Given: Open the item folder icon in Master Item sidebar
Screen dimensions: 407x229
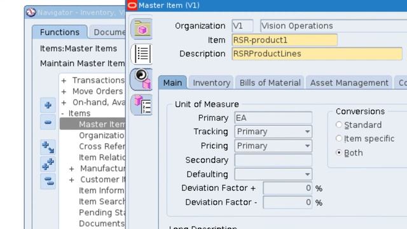Looking at the screenshot, I should (141, 29).
